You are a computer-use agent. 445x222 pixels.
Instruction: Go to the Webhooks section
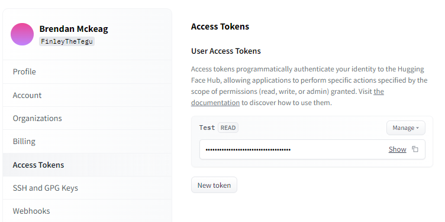(88, 211)
